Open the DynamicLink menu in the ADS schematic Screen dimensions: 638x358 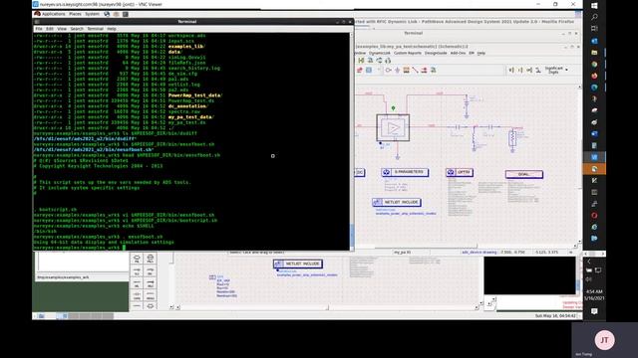[379, 53]
